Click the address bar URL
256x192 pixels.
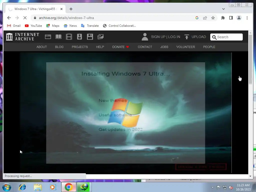pyautogui.click(x=66, y=18)
